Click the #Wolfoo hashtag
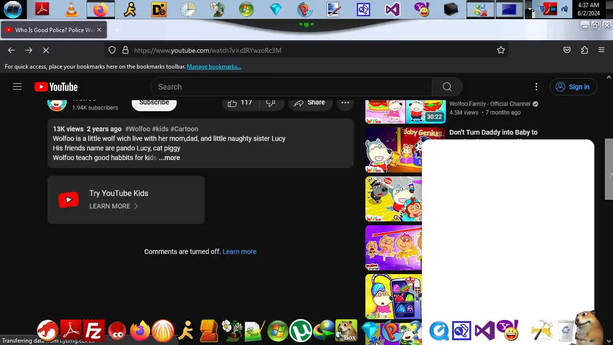The image size is (613, 345). (137, 129)
